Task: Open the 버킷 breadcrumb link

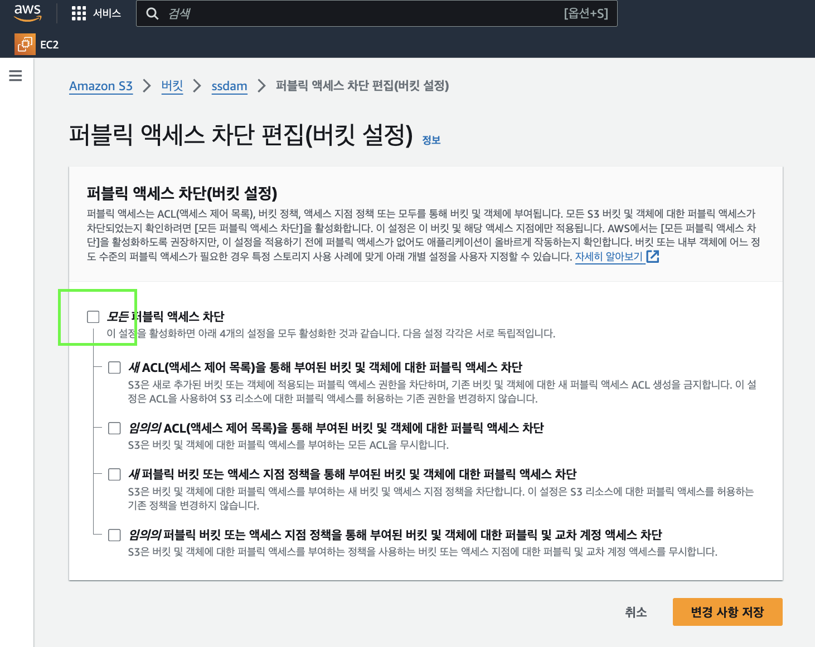Action: click(172, 86)
